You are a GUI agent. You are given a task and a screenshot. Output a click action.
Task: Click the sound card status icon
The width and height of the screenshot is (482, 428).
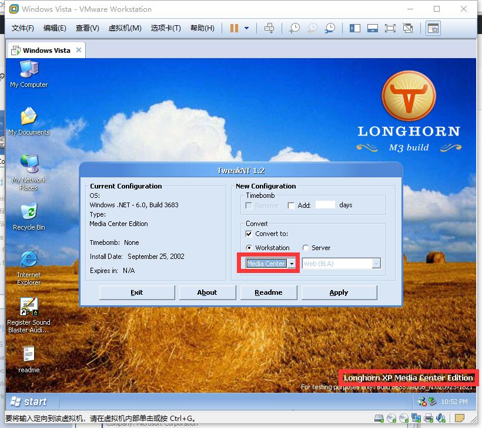coord(441,418)
